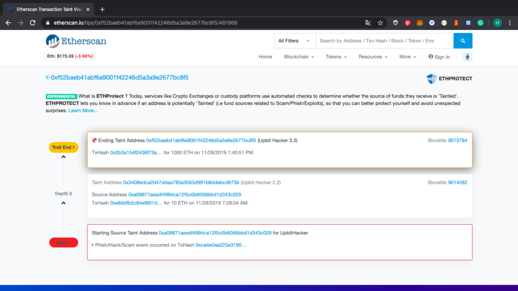Image resolution: width=518 pixels, height=291 pixels.
Task: Click the up chevron below Depth 0
Action: point(63,203)
